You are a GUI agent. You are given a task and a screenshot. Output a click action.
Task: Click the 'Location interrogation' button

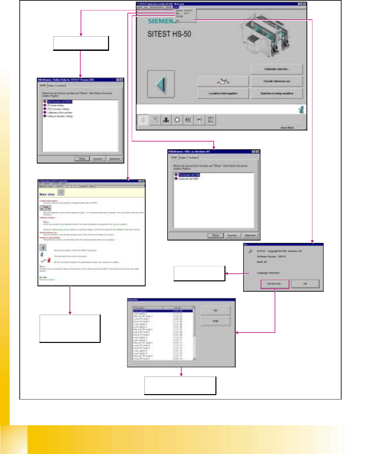[x=223, y=93]
